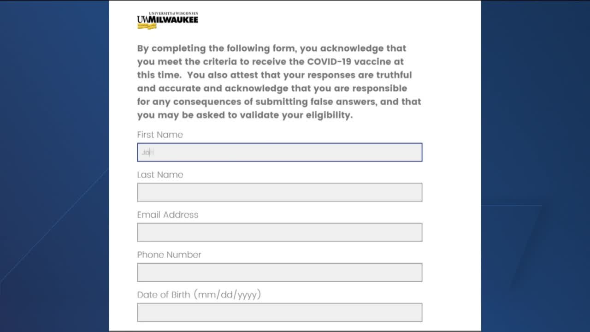Viewport: 590px width, 332px height.
Task: Select the Last Name input field
Action: coord(279,192)
